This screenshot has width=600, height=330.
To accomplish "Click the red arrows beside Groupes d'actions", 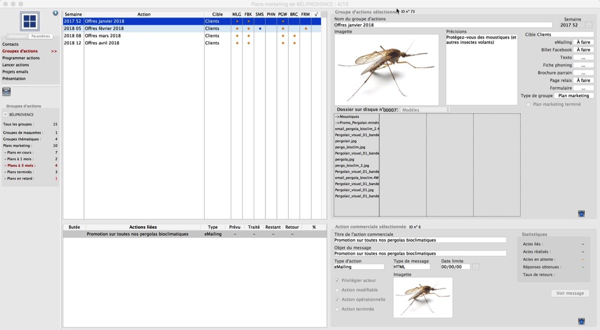I will [53, 51].
